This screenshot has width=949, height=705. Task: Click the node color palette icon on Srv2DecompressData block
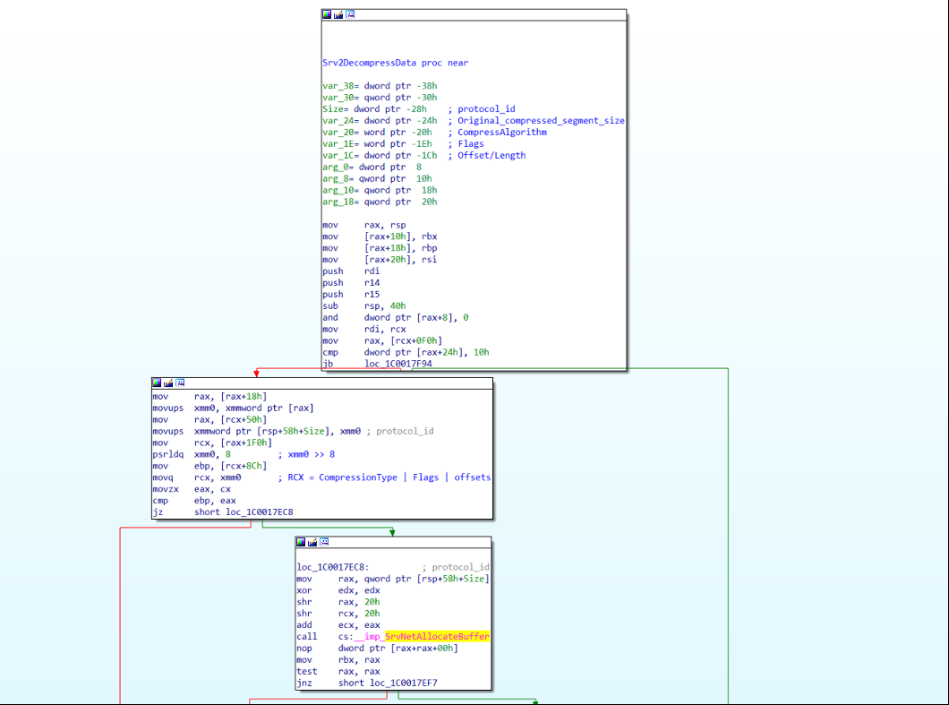[x=327, y=14]
